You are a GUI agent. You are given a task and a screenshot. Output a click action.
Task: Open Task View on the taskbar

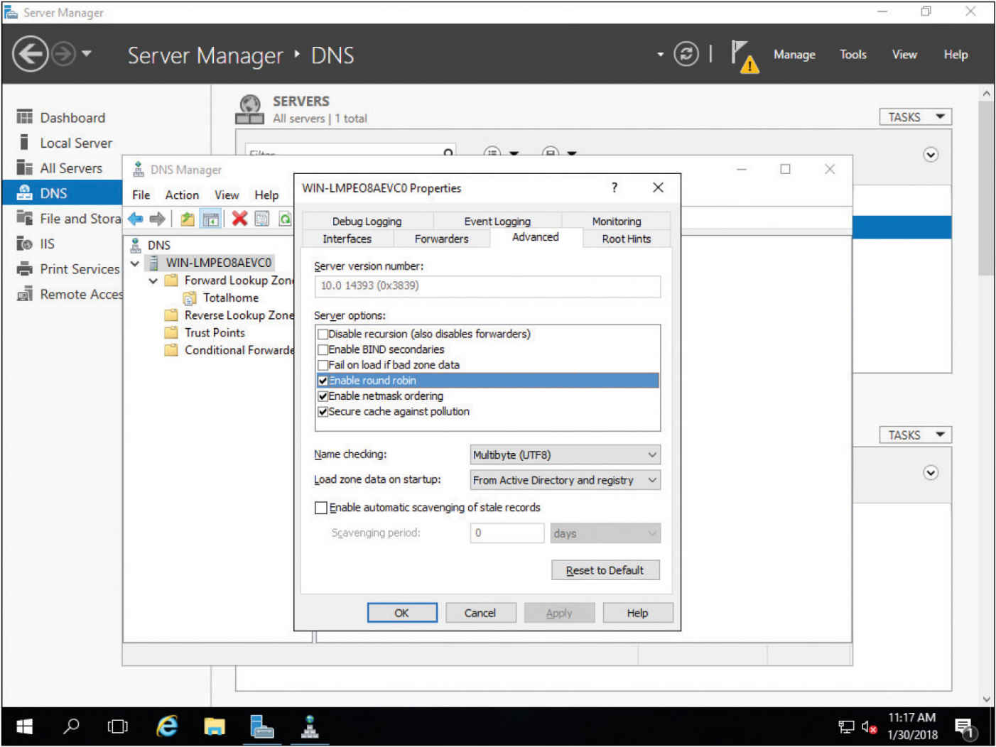pos(117,726)
